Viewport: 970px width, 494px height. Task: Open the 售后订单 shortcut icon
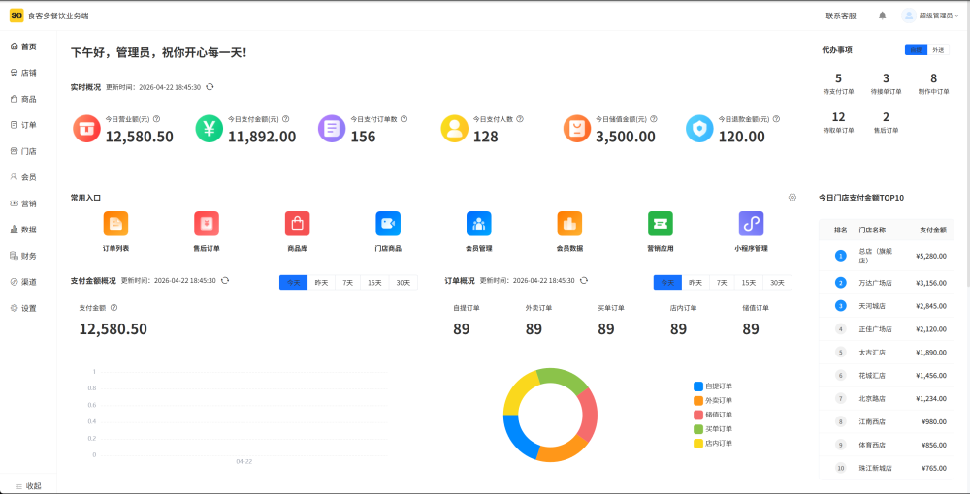point(207,224)
